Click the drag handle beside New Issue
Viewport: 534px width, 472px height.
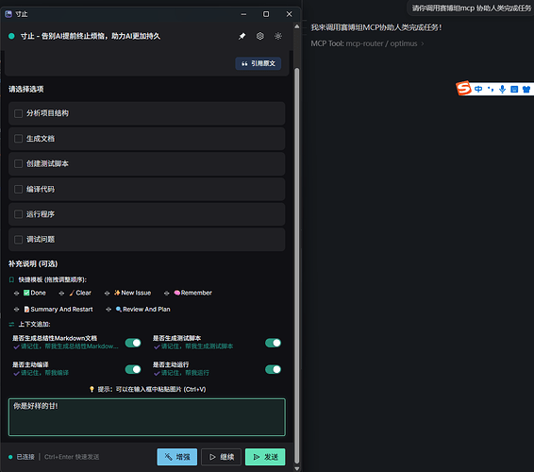[107, 293]
